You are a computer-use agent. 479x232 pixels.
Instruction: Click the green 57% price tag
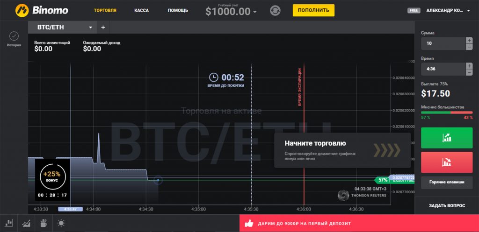tap(382, 180)
